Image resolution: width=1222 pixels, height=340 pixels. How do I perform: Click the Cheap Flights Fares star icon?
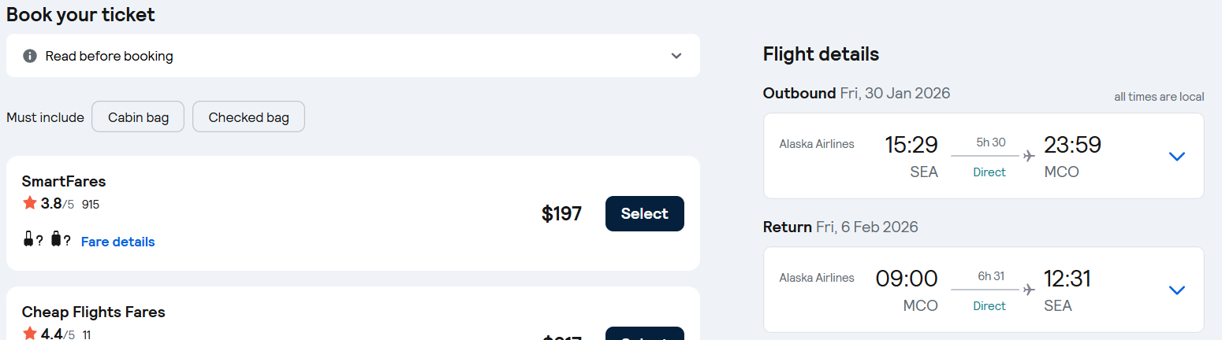(30, 333)
